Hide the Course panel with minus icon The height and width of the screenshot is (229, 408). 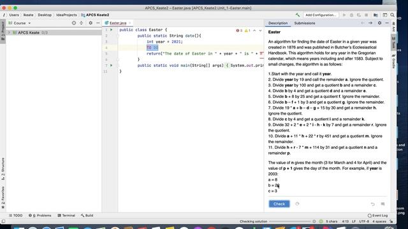(98, 23)
